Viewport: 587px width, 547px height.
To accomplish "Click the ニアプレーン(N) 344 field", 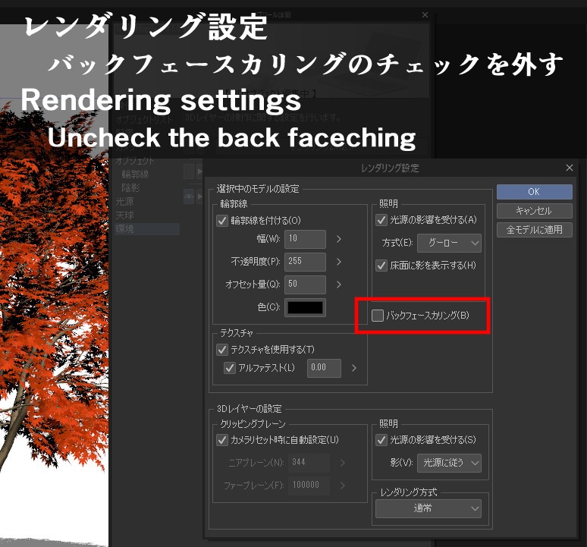I will 309,463.
